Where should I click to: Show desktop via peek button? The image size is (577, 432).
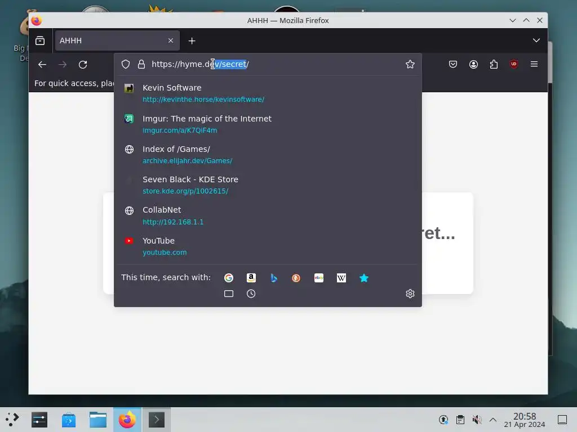click(562, 420)
